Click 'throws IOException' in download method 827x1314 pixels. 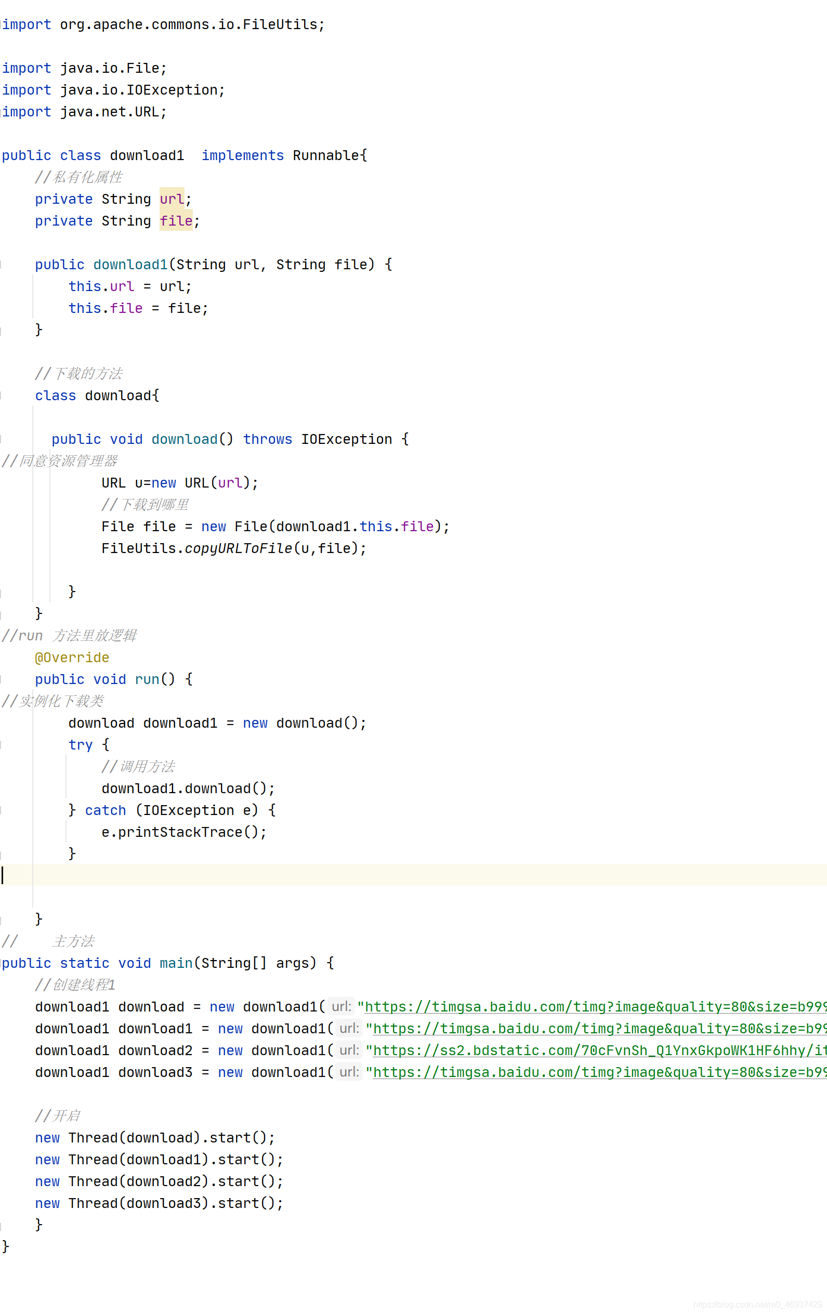pyautogui.click(x=318, y=439)
